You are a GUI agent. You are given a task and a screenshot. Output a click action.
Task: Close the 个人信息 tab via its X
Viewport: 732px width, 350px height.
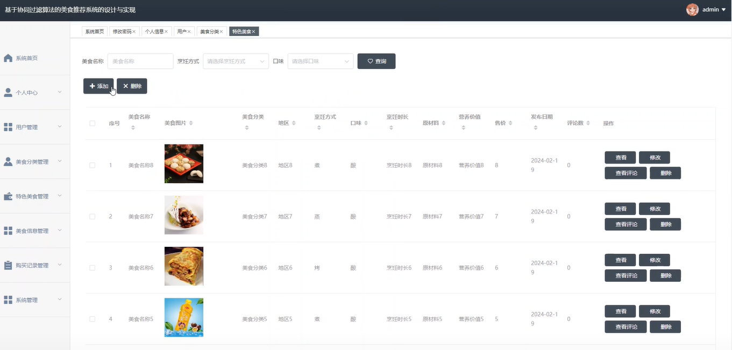tap(167, 32)
